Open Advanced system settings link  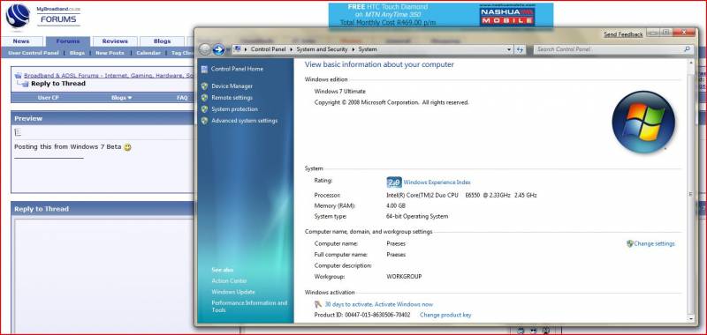coord(245,121)
